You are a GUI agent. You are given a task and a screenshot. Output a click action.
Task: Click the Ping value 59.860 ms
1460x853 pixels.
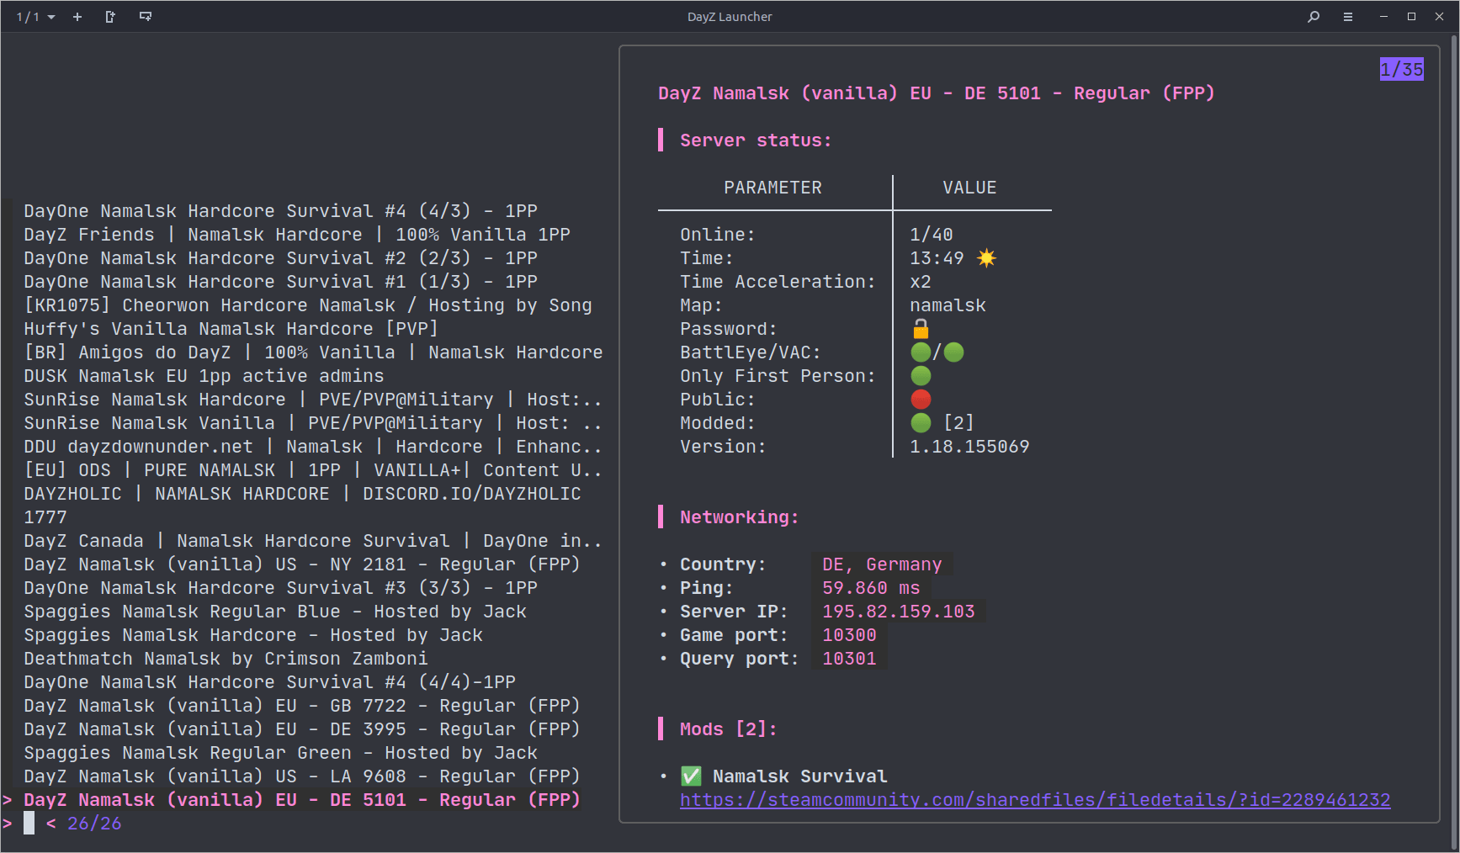(x=871, y=588)
